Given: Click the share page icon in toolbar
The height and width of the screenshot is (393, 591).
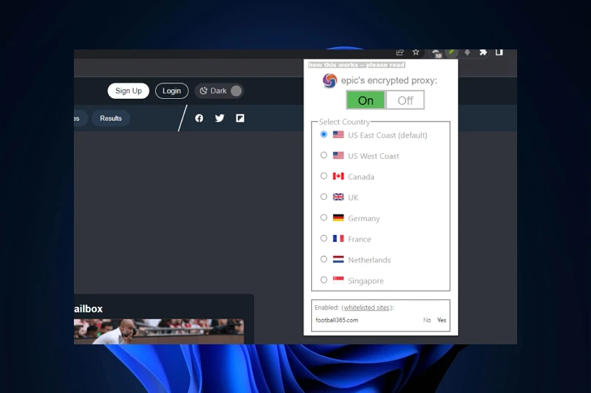Looking at the screenshot, I should pos(400,52).
